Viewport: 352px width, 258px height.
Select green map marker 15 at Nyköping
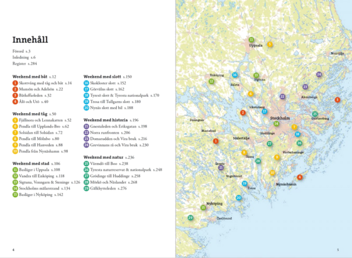pos(203,207)
